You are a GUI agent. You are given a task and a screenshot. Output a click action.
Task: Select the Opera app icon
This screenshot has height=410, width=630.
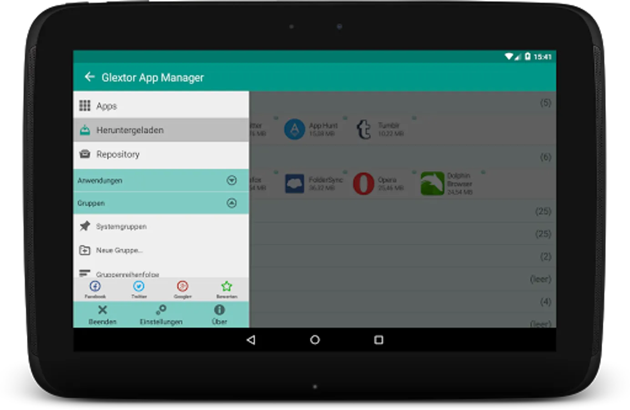pos(364,184)
